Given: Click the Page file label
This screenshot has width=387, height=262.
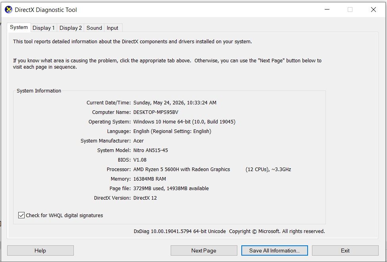Looking at the screenshot, I should pos(120,189).
